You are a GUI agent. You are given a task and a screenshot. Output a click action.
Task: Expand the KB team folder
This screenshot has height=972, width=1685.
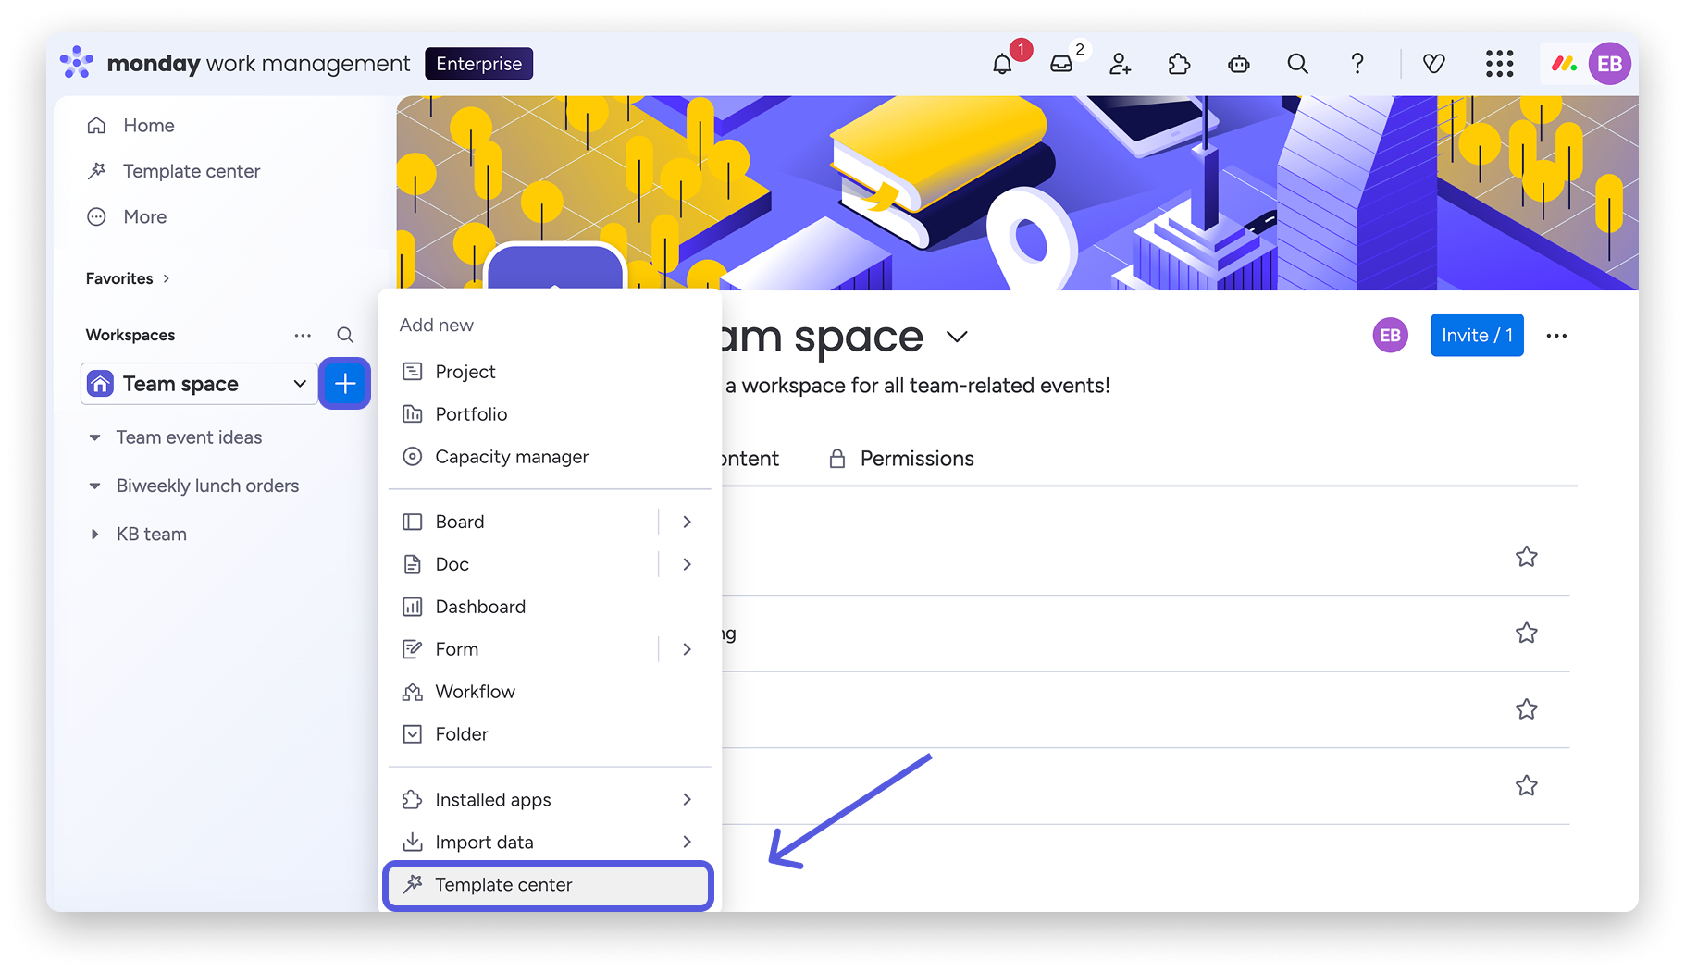coord(94,535)
